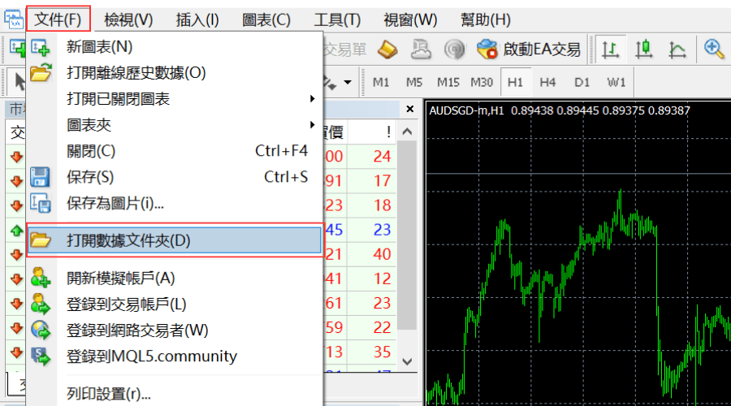Click the MQL5.community login icon
Screen dimensions: 731x406
(x=41, y=356)
